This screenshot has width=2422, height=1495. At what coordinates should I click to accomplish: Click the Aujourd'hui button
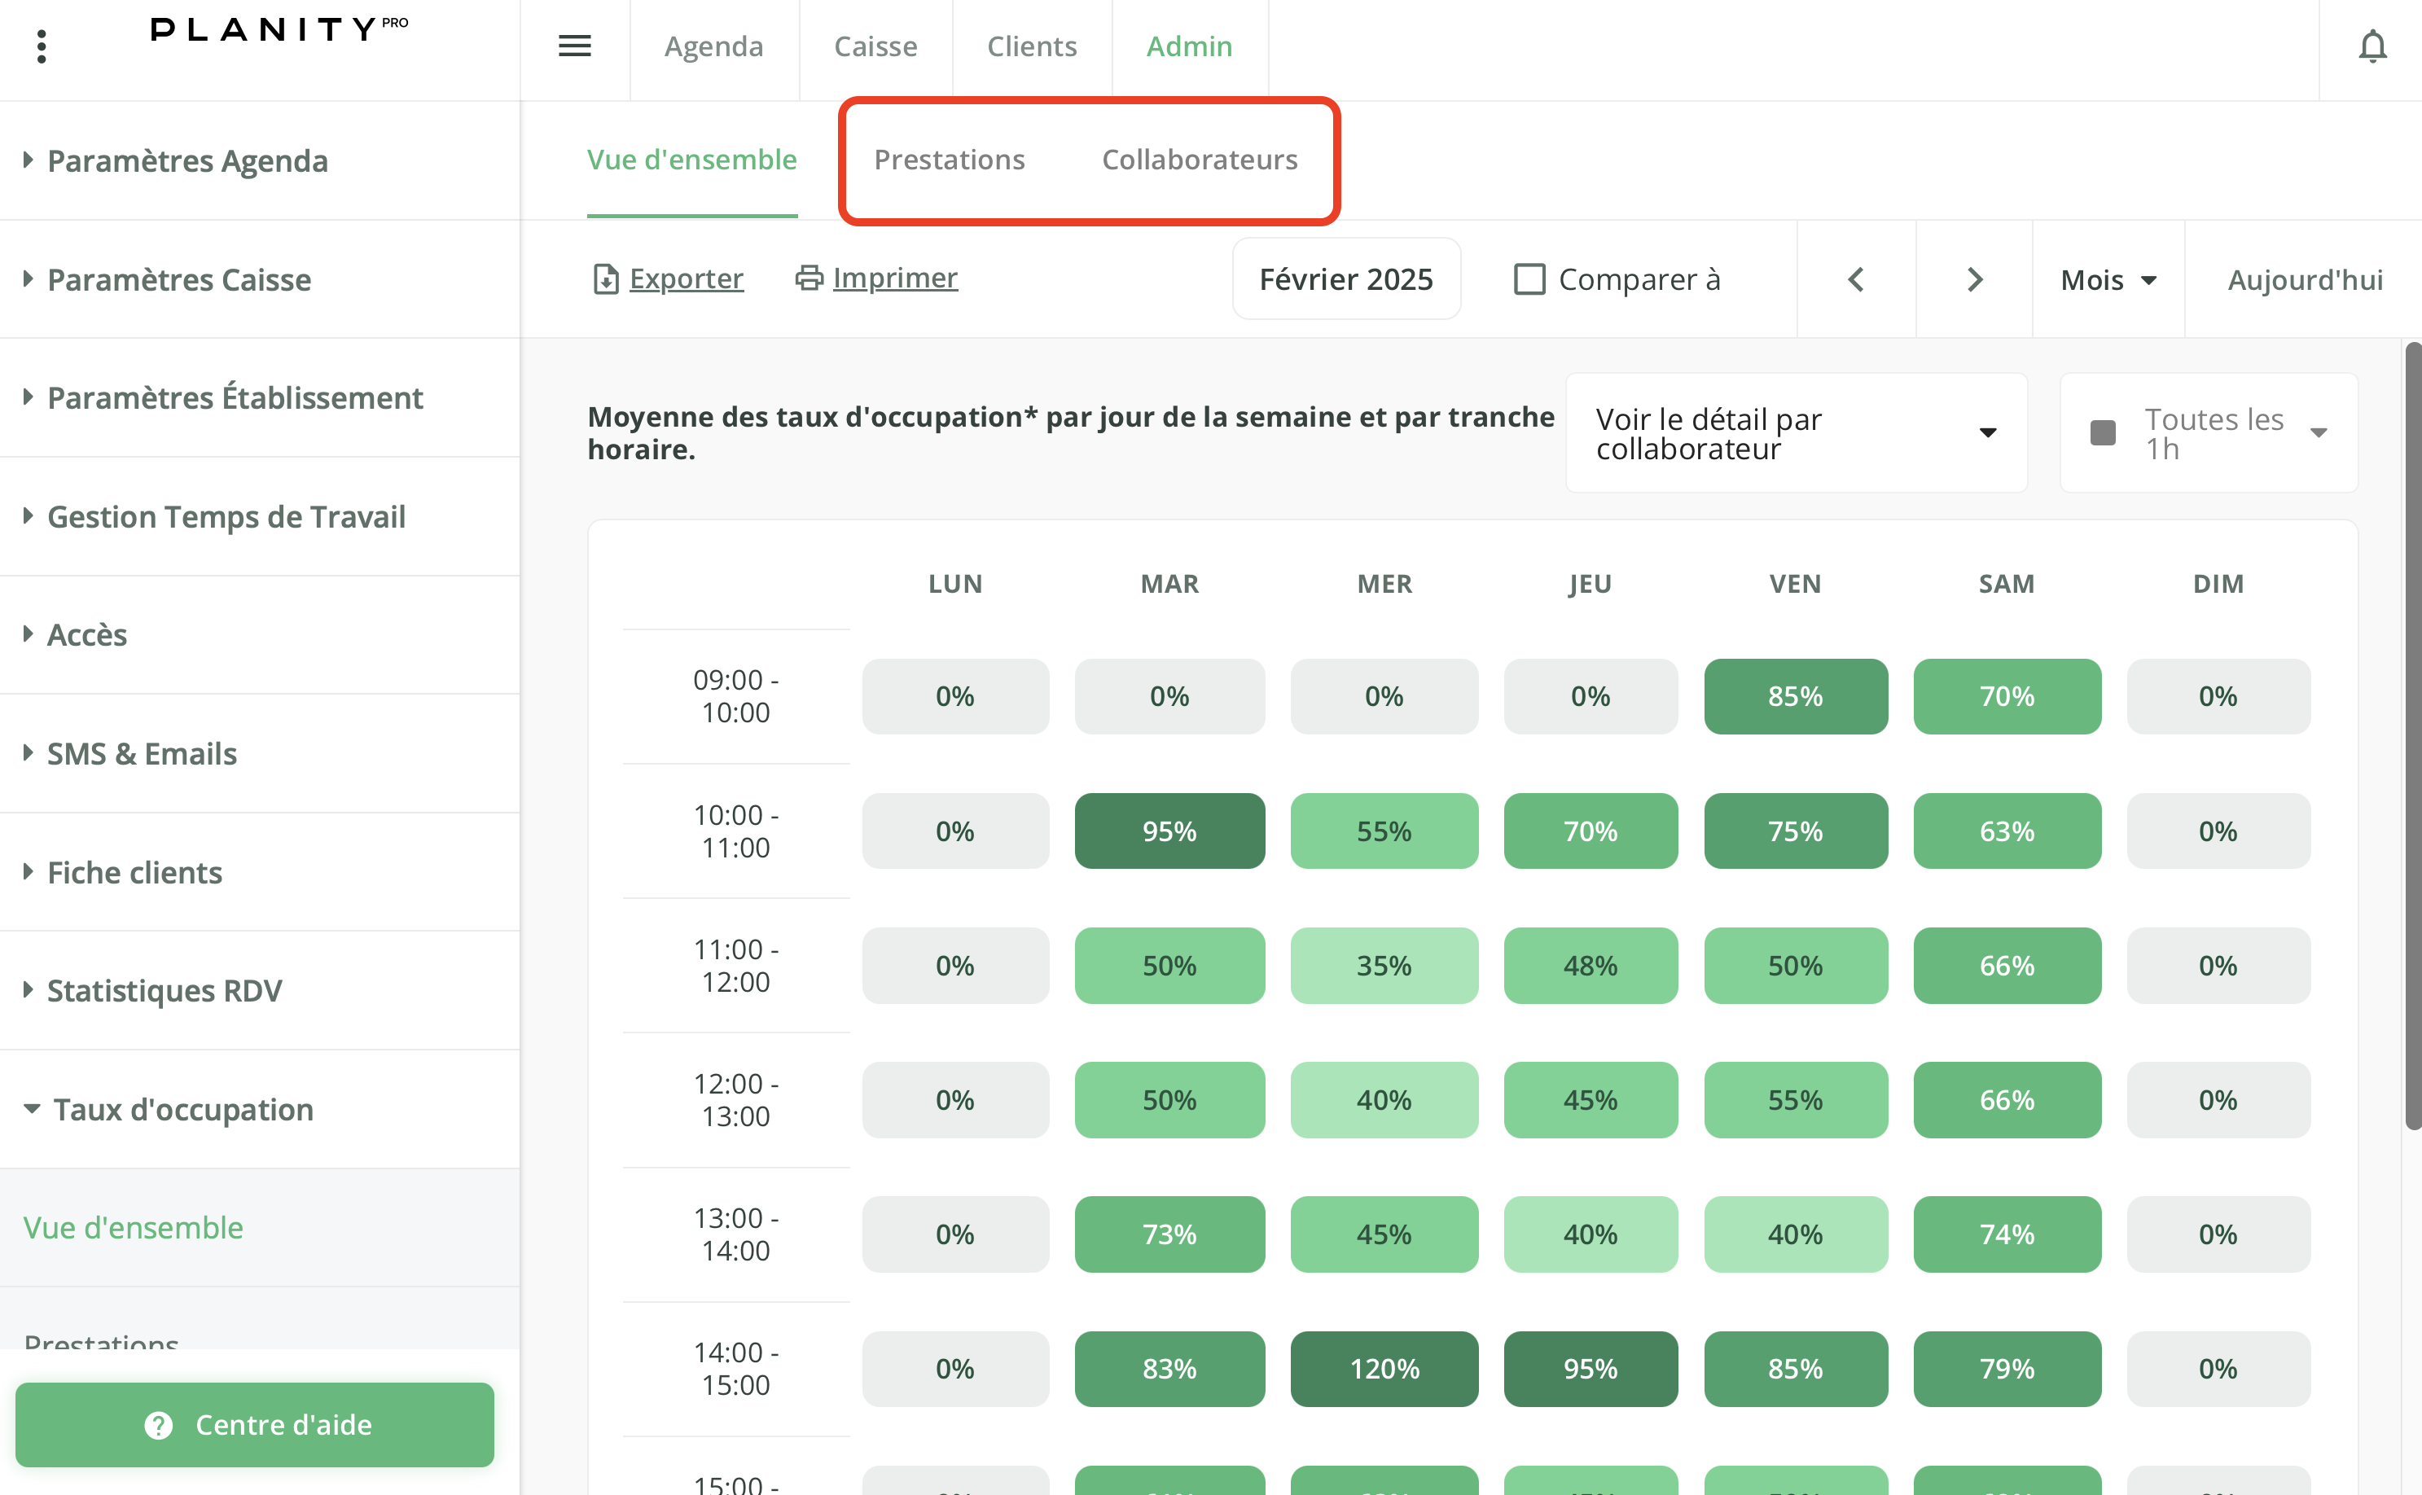[2304, 280]
